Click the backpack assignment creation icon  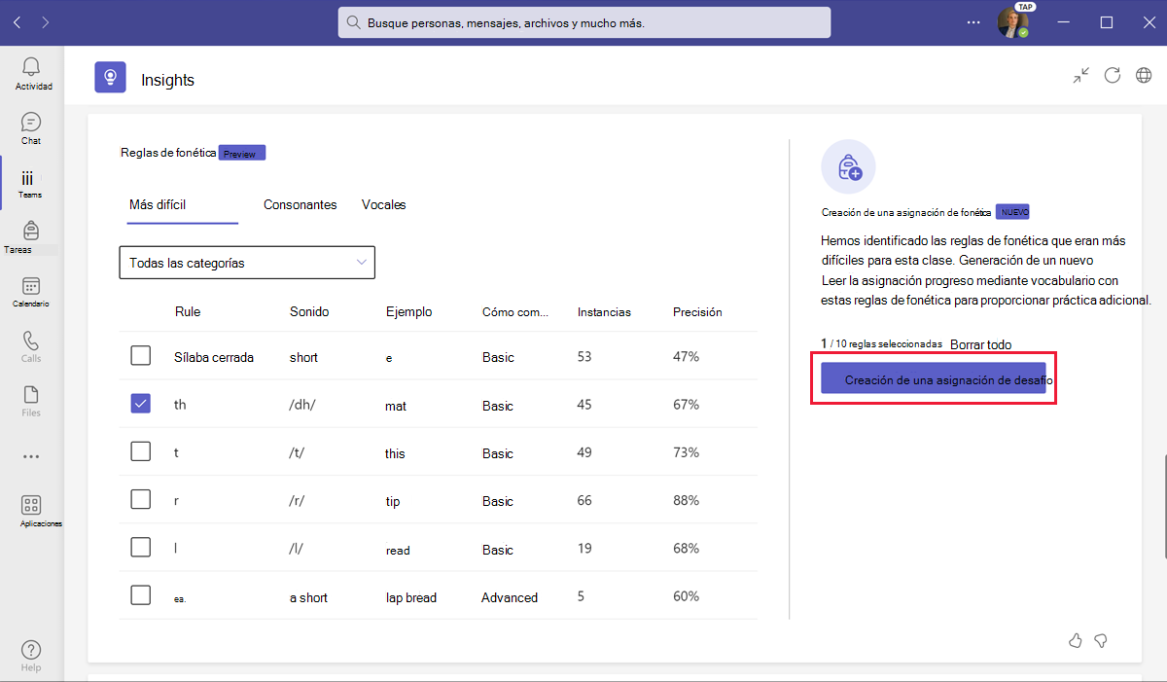(x=848, y=166)
